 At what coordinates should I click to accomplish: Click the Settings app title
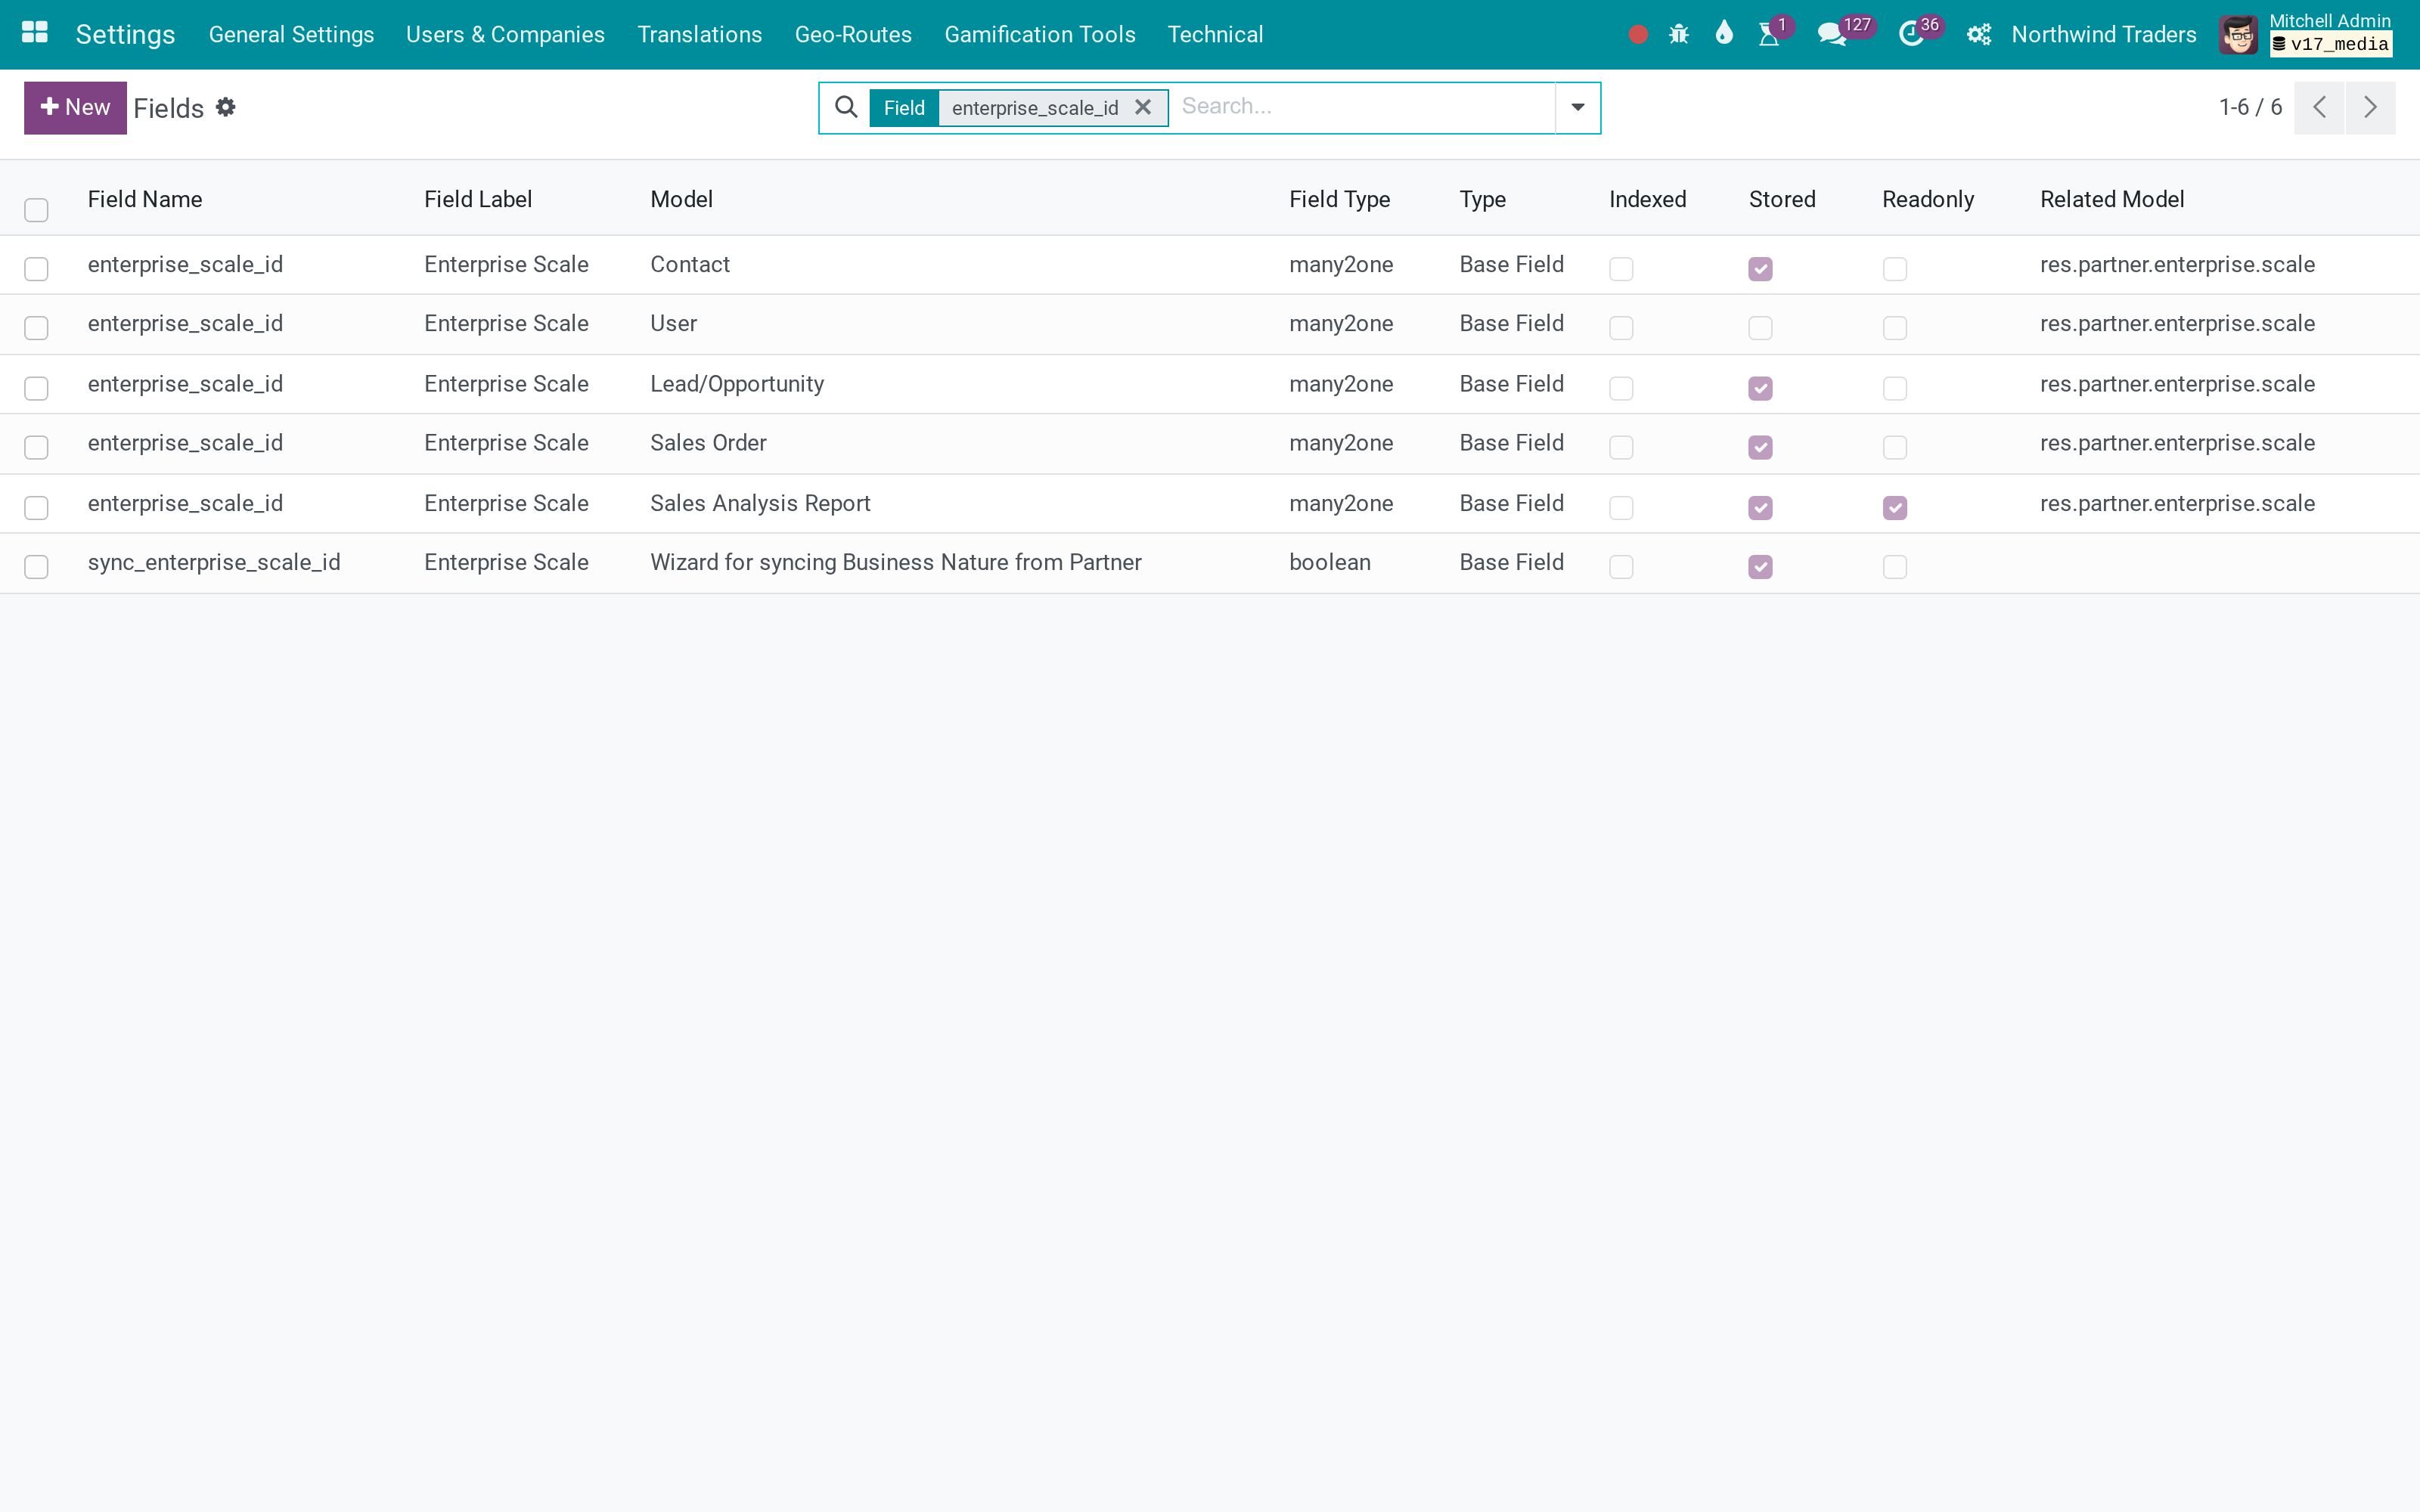click(126, 35)
